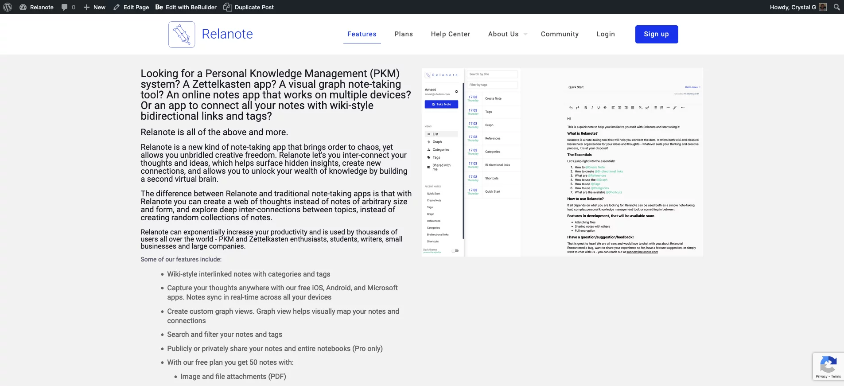Click the Relanote graph logo icon
This screenshot has height=386, width=844.
click(182, 35)
